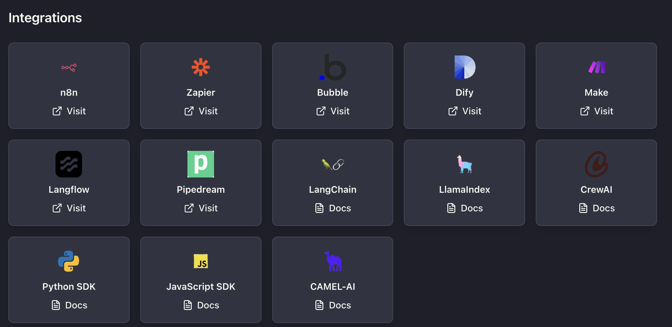The height and width of the screenshot is (327, 672).
Task: Click the blue CAMEL-AI camel icon
Action: tap(333, 261)
